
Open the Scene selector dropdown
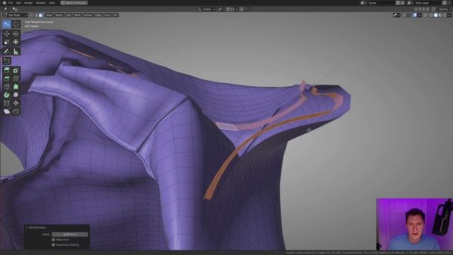(x=363, y=3)
